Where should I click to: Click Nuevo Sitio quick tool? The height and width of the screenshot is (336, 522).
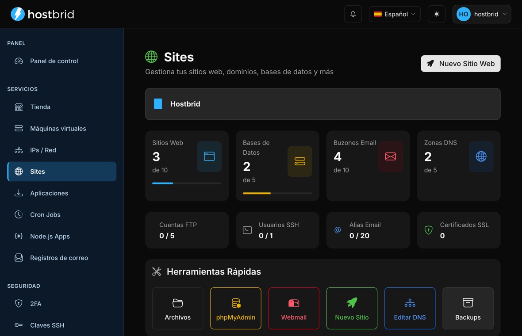[352, 309]
